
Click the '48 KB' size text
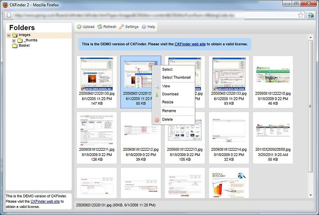point(273,103)
